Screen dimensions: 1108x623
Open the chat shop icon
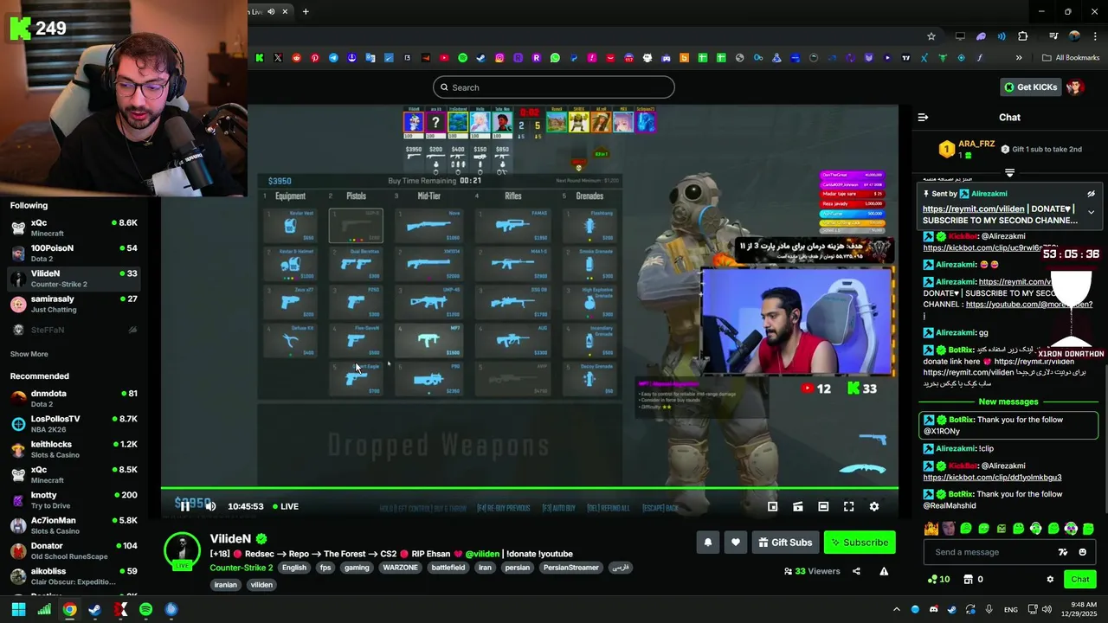pyautogui.click(x=969, y=580)
